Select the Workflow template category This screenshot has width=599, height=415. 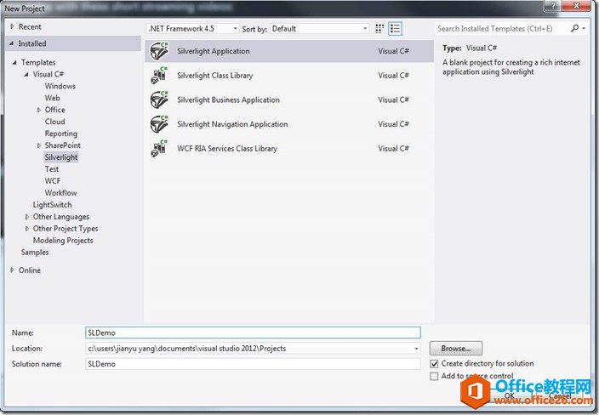60,193
